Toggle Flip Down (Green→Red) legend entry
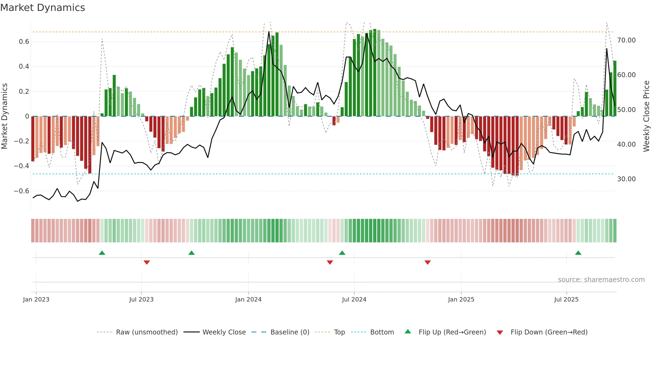This screenshot has height=368, width=654. tap(542, 332)
